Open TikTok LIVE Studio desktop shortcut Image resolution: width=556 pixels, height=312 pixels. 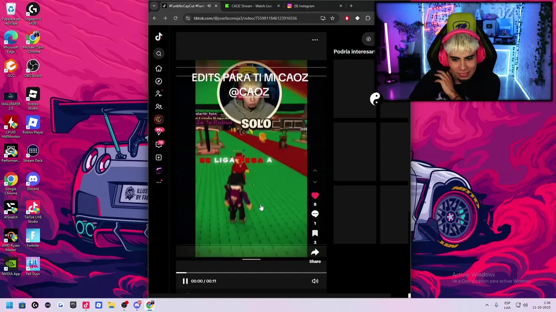(x=33, y=212)
